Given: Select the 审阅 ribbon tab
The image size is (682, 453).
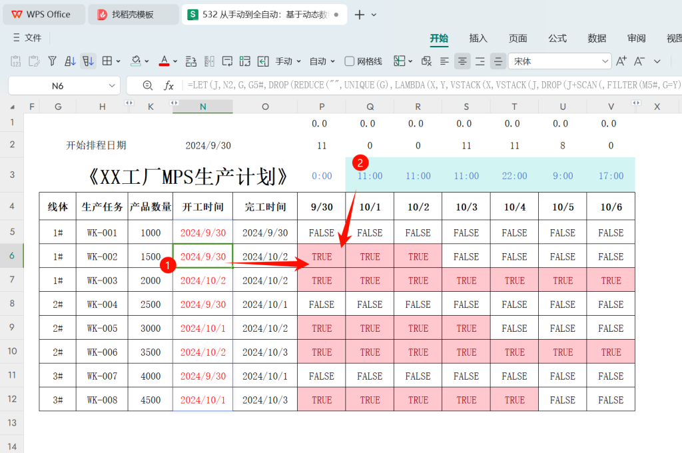Looking at the screenshot, I should point(637,38).
